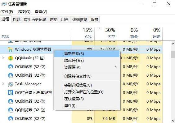Click the QQMusic app icon
Viewport: 175px width, 123px height.
coord(11,58)
